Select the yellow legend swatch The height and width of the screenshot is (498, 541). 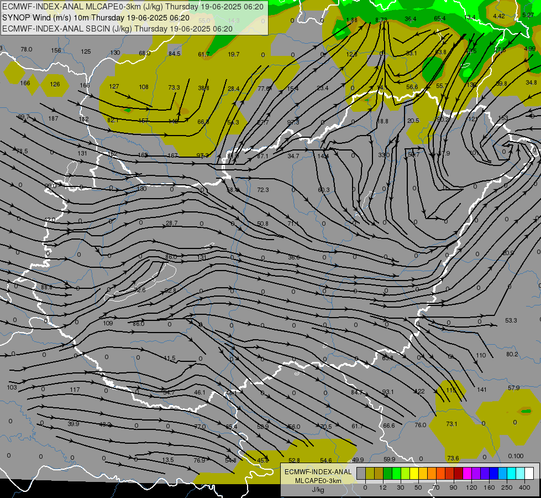pyautogui.click(x=414, y=473)
